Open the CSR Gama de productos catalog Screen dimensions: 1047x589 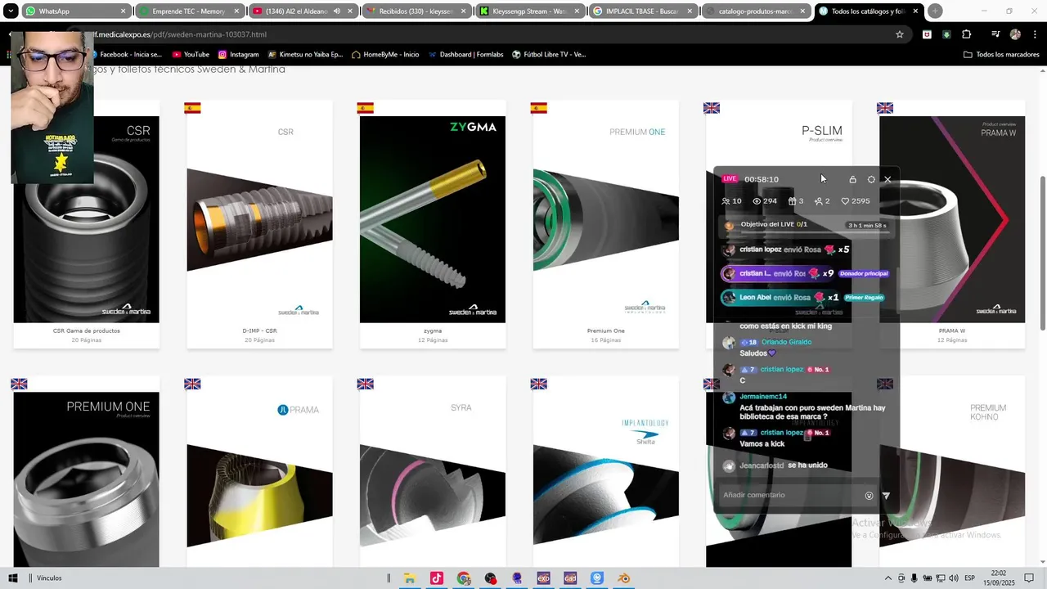[x=86, y=219]
